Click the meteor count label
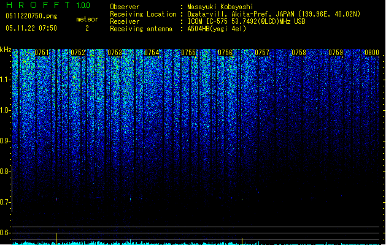The height and width of the screenshot is (245, 386). (87, 19)
